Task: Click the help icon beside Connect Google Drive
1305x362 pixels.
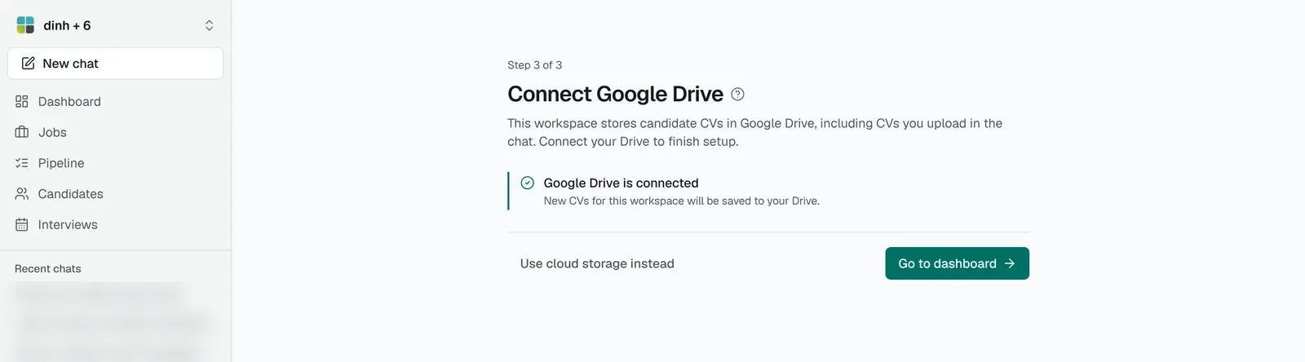Action: point(737,95)
